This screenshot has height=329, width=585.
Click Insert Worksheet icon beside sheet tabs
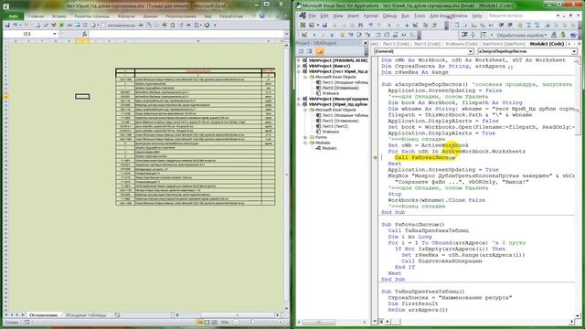117,315
